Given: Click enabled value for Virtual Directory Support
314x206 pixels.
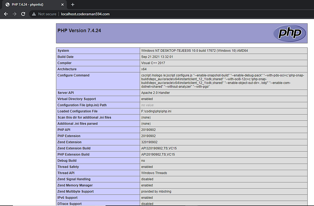Looking at the screenshot, I should (x=147, y=99).
